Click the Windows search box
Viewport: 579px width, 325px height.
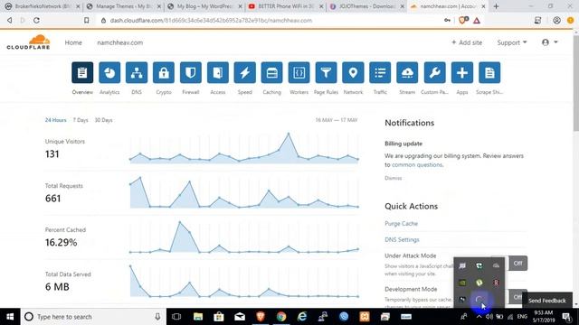[92, 317]
